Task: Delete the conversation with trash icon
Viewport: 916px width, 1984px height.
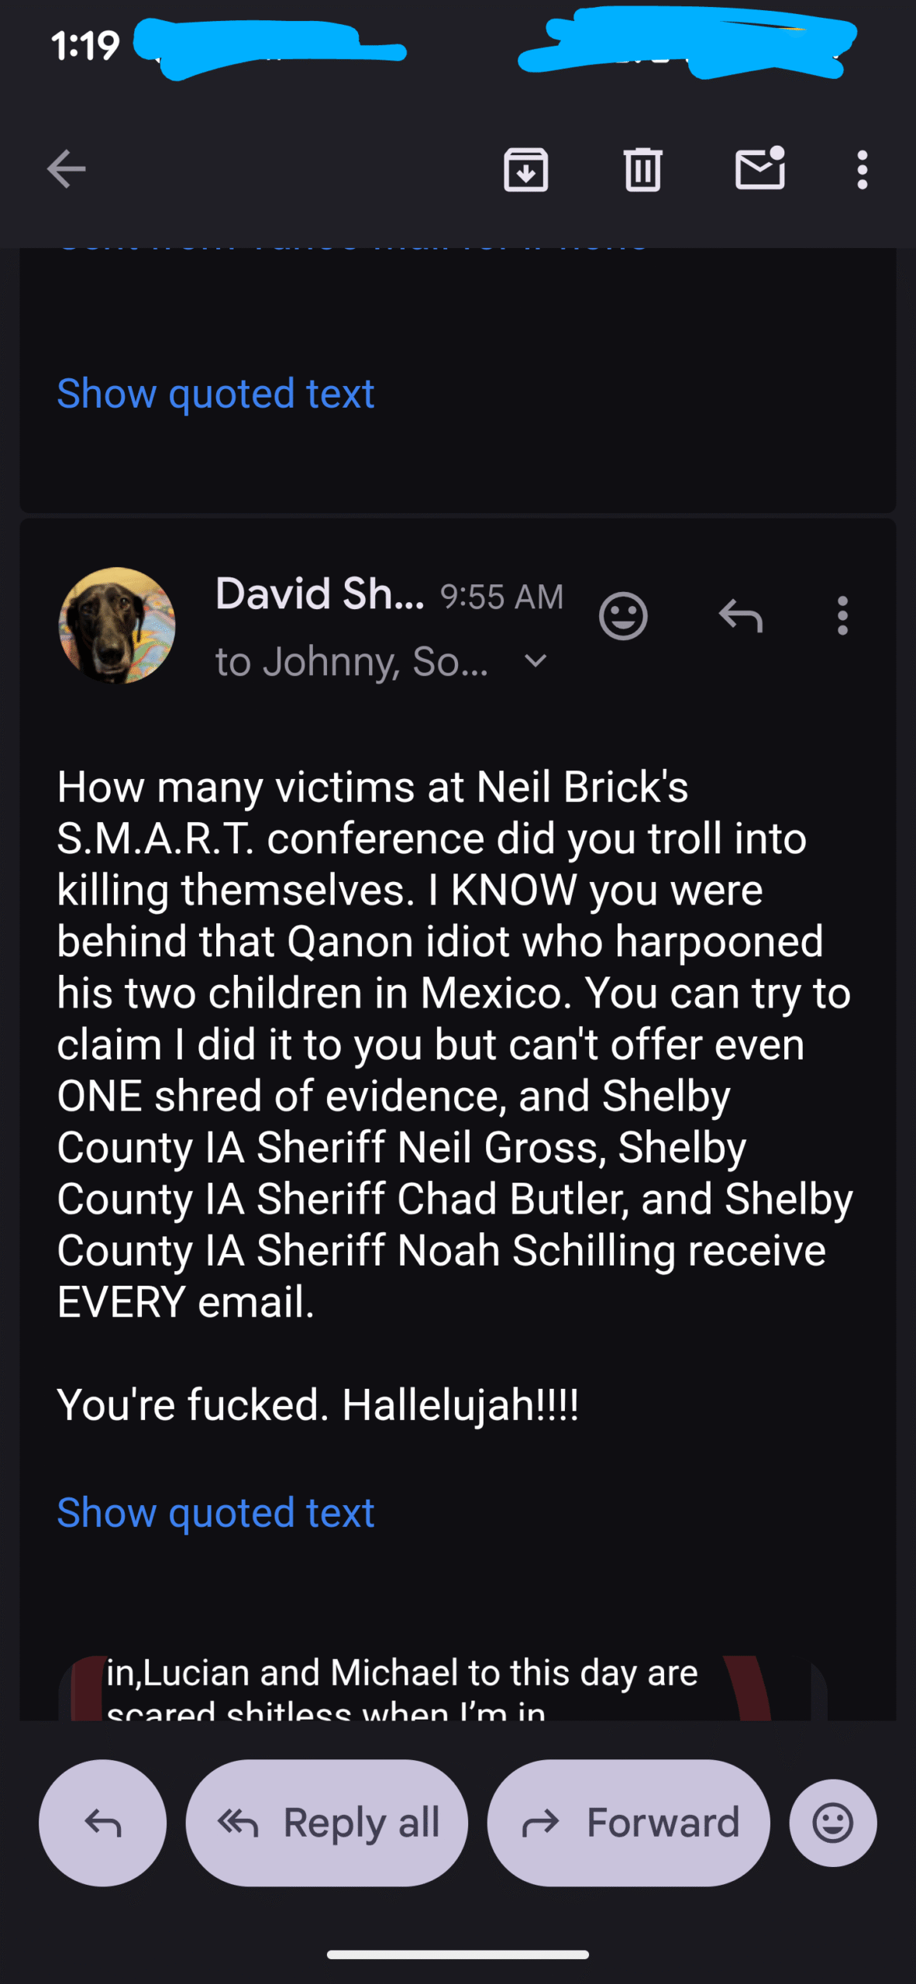Action: (642, 169)
